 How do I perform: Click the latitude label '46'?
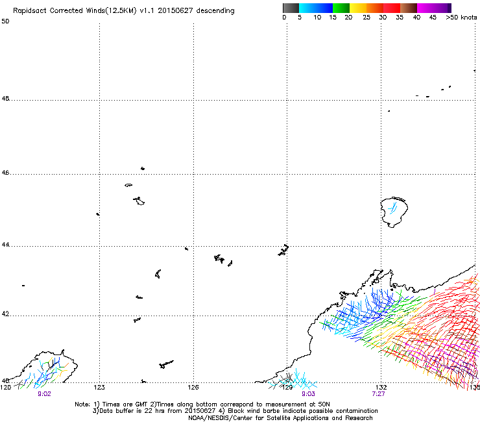(5, 173)
